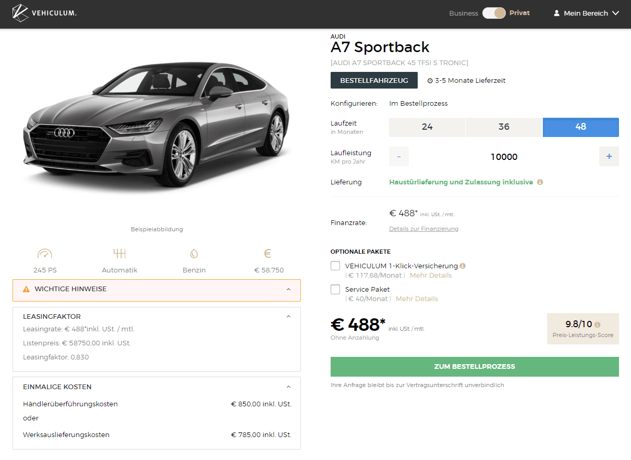Click the Händlerüberführungskosten row label
631x460 pixels.
click(x=70, y=404)
